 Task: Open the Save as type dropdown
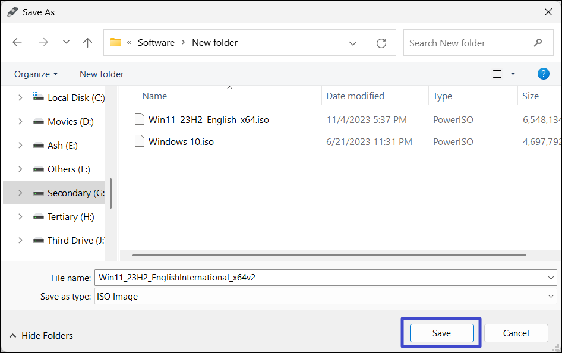click(325, 296)
